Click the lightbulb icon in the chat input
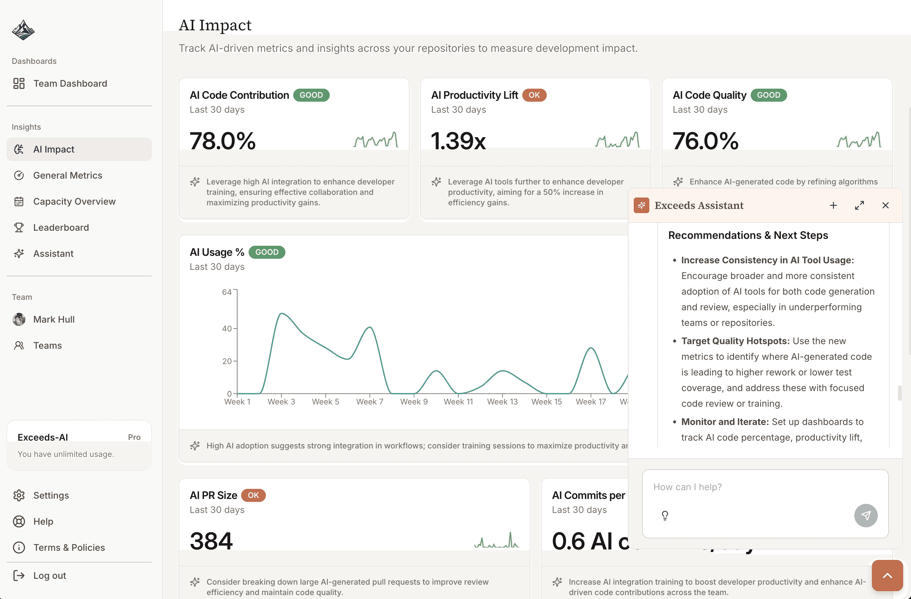The image size is (911, 599). pos(665,516)
